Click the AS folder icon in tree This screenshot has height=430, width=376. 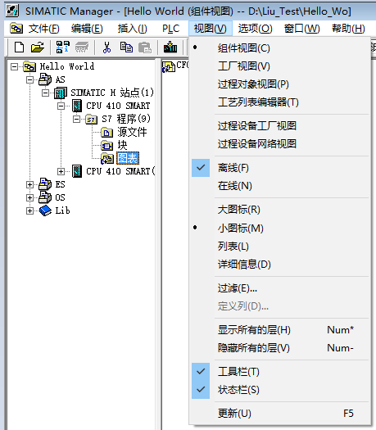point(45,79)
